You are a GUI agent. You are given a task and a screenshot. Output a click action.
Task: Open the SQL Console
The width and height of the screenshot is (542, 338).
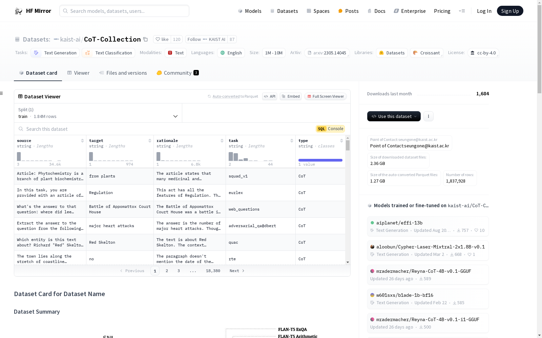coord(330,129)
